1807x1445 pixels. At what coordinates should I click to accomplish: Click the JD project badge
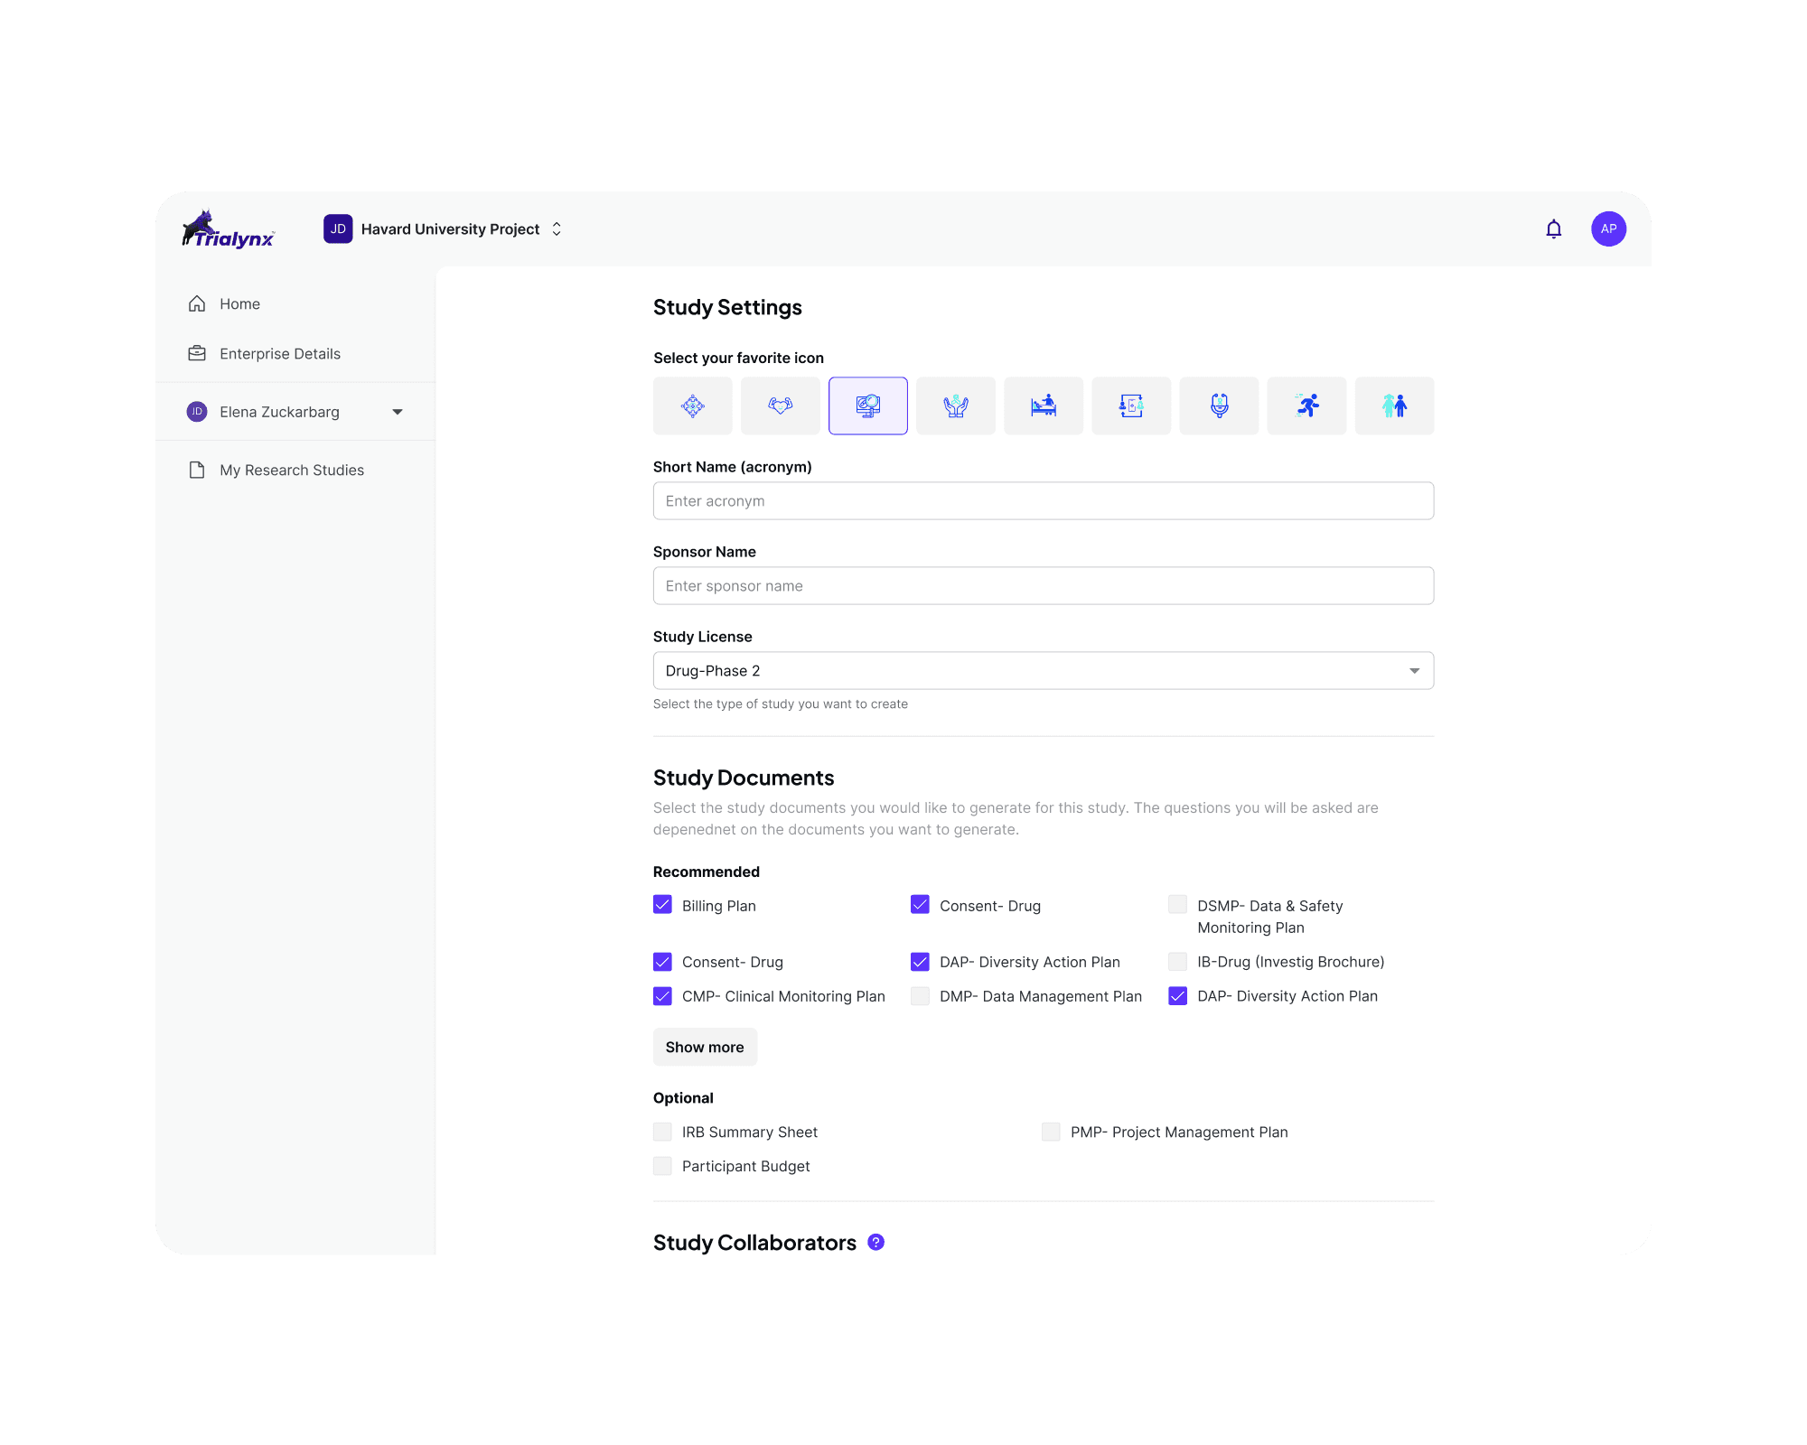tap(338, 229)
